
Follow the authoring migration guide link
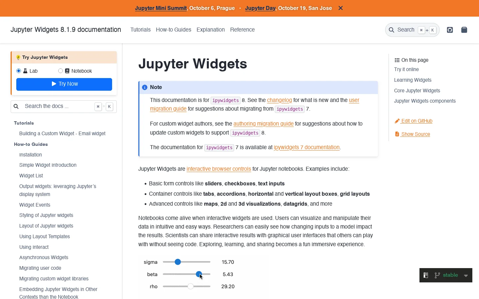point(263,124)
